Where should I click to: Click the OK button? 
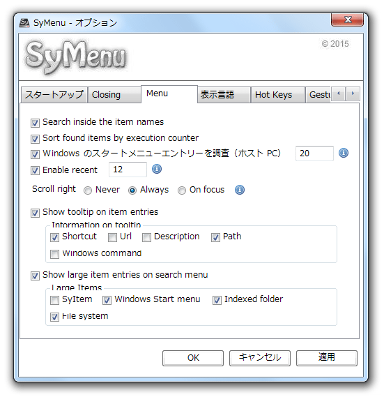pyautogui.click(x=193, y=358)
